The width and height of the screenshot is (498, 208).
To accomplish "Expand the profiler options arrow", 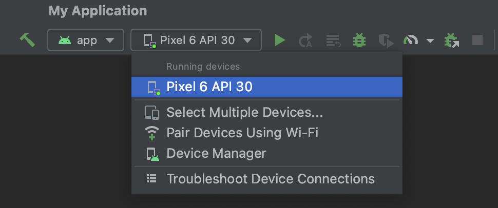I will 430,40.
